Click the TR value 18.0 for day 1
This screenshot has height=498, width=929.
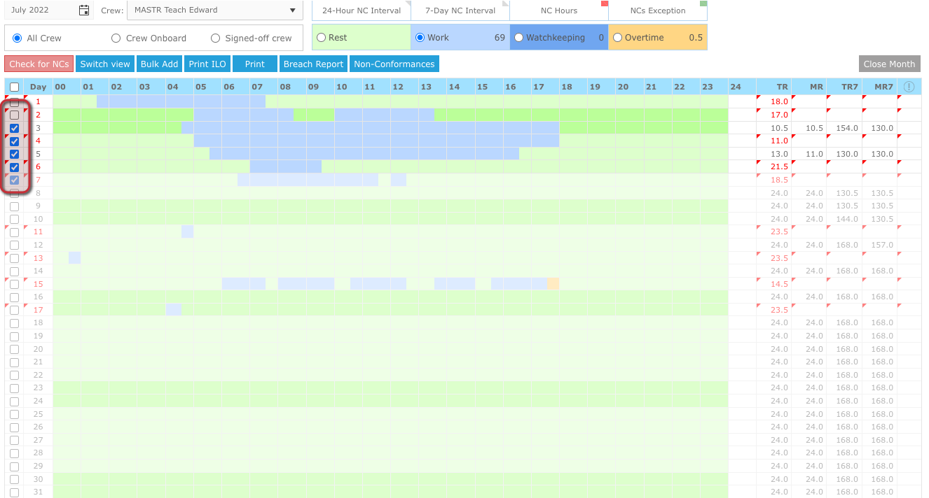point(779,102)
